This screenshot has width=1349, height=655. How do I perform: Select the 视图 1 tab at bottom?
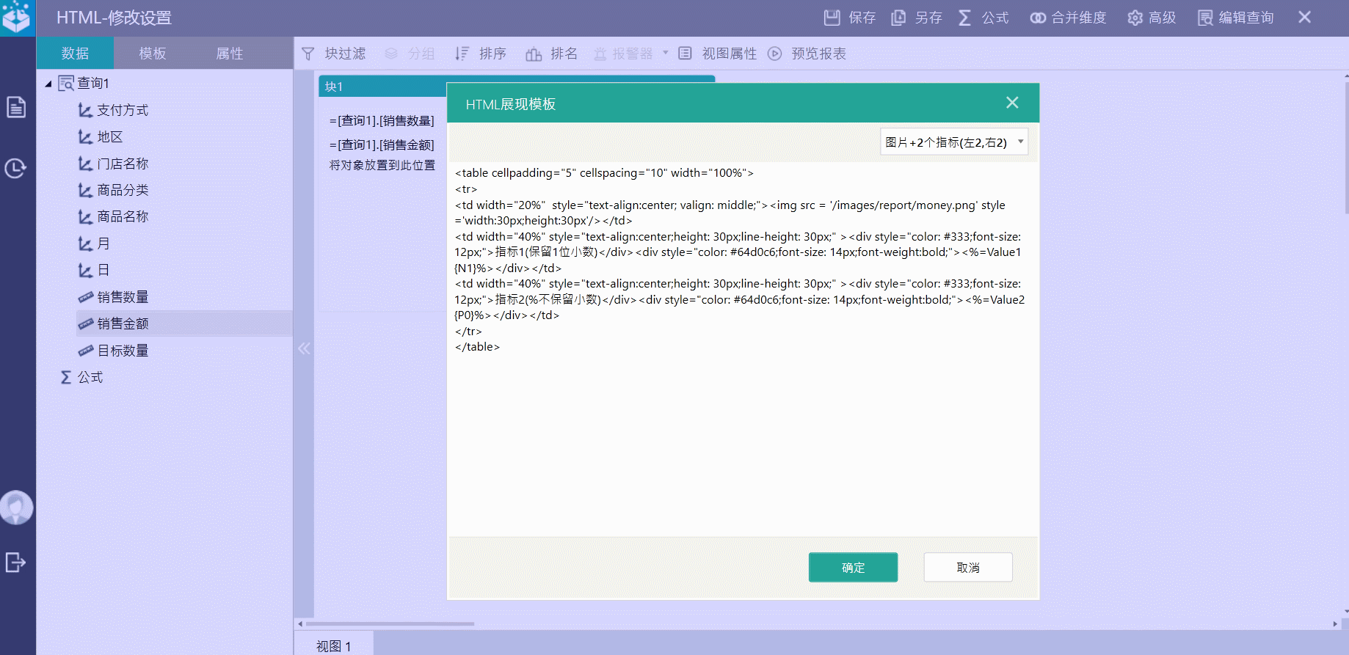coord(334,646)
